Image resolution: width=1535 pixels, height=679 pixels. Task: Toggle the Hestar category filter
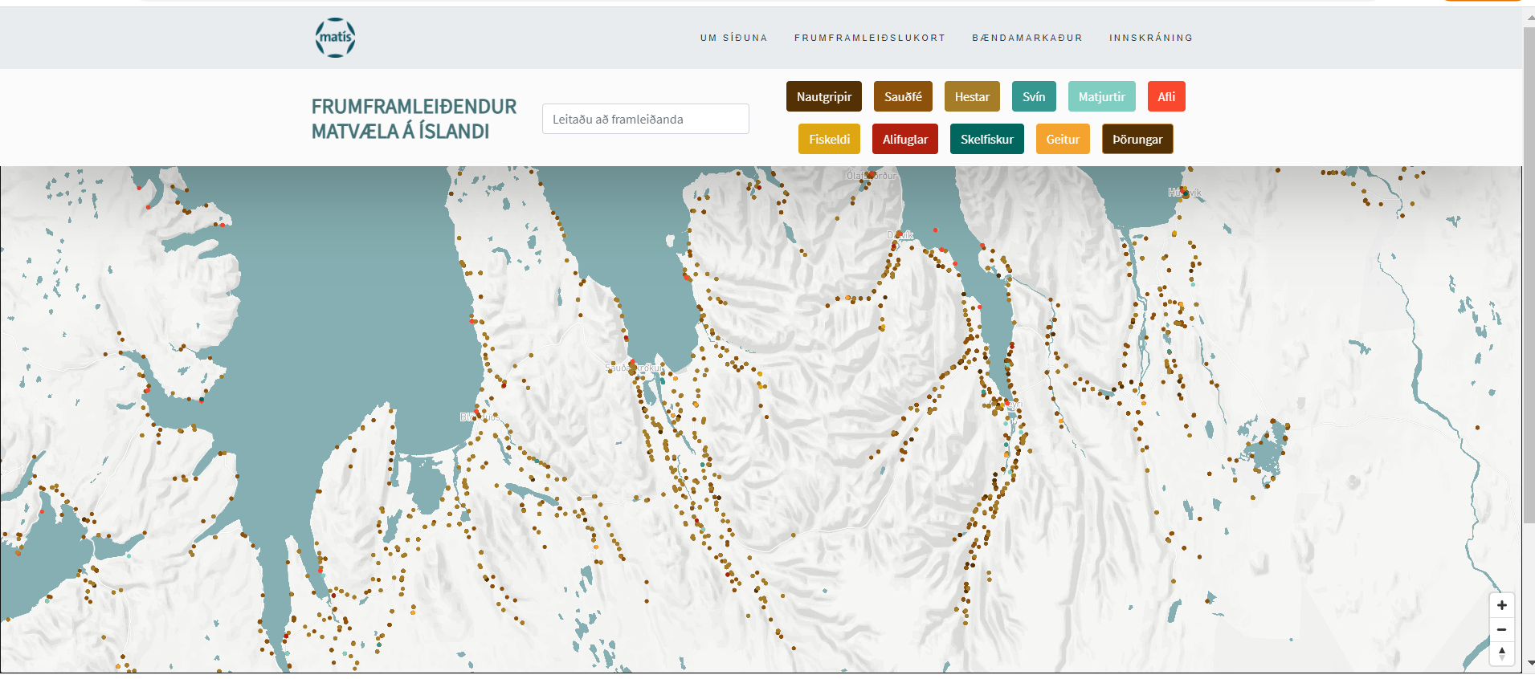click(x=972, y=96)
